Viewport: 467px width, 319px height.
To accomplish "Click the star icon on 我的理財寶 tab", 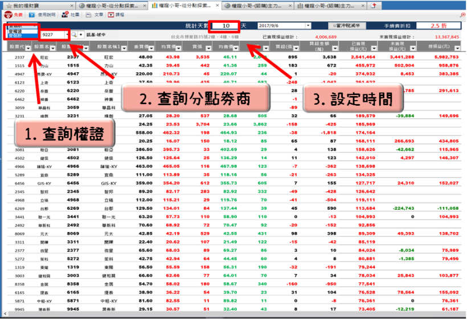I will pyautogui.click(x=9, y=6).
